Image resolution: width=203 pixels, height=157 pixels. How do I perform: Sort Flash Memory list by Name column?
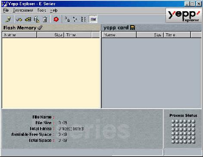click(19, 35)
